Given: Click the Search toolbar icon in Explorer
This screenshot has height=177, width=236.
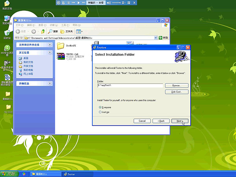Looking at the screenshot, I should coord(53,31).
